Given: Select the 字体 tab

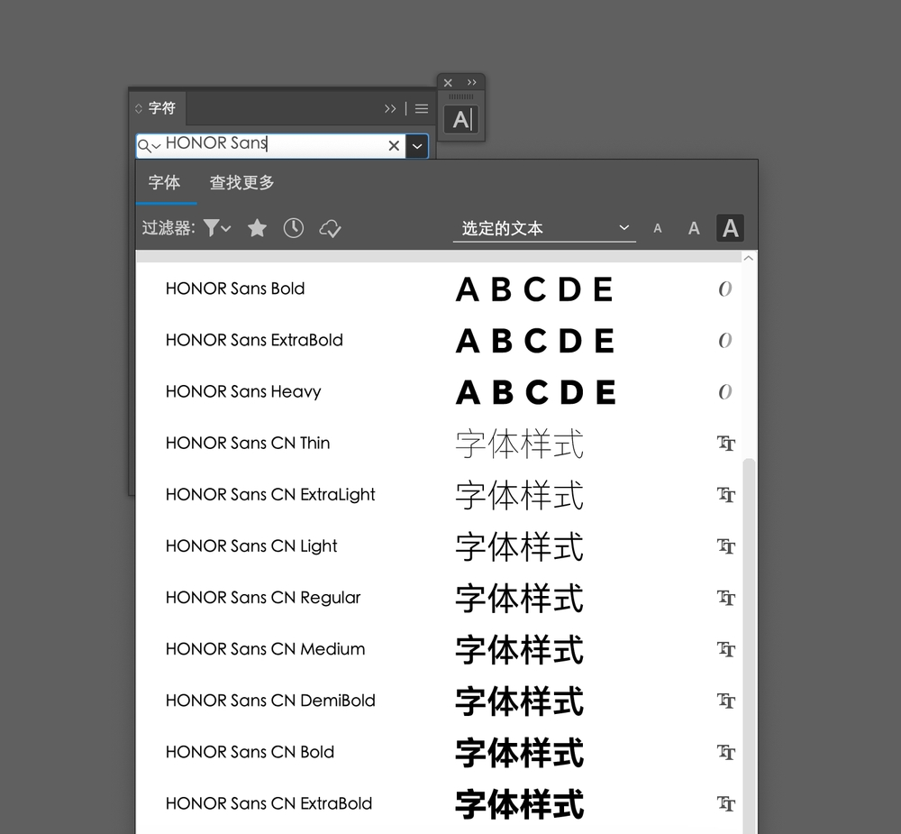Looking at the screenshot, I should click(x=166, y=182).
